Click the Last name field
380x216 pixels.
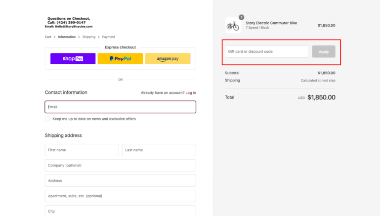(159, 150)
